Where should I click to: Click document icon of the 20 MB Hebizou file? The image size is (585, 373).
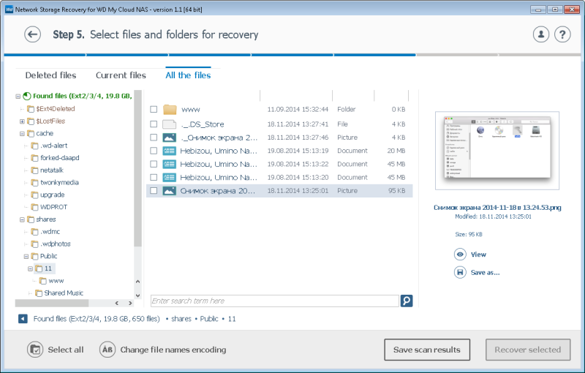coord(170,151)
